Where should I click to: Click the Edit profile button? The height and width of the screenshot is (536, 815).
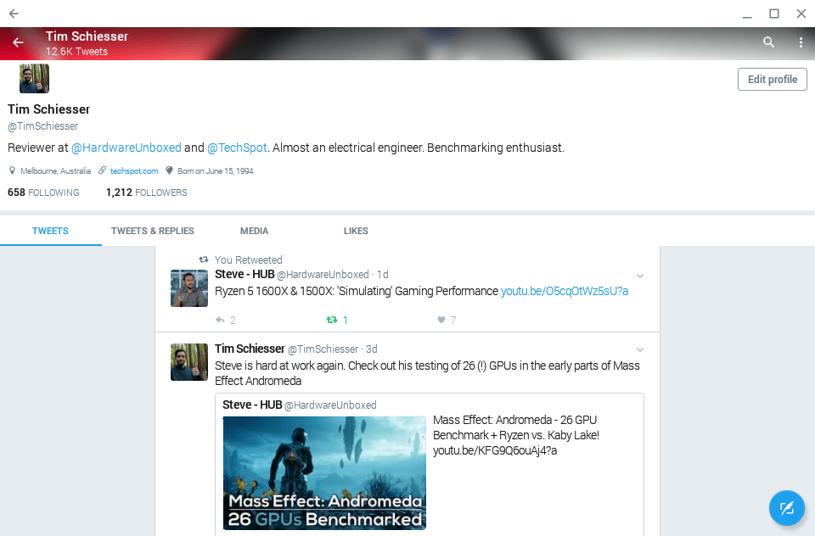pyautogui.click(x=772, y=80)
